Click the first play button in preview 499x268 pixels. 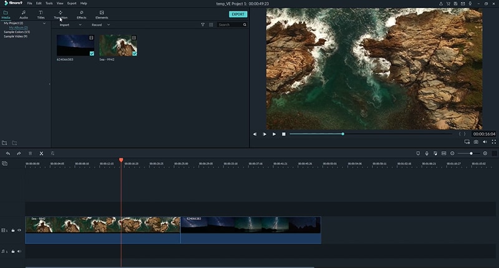264,134
